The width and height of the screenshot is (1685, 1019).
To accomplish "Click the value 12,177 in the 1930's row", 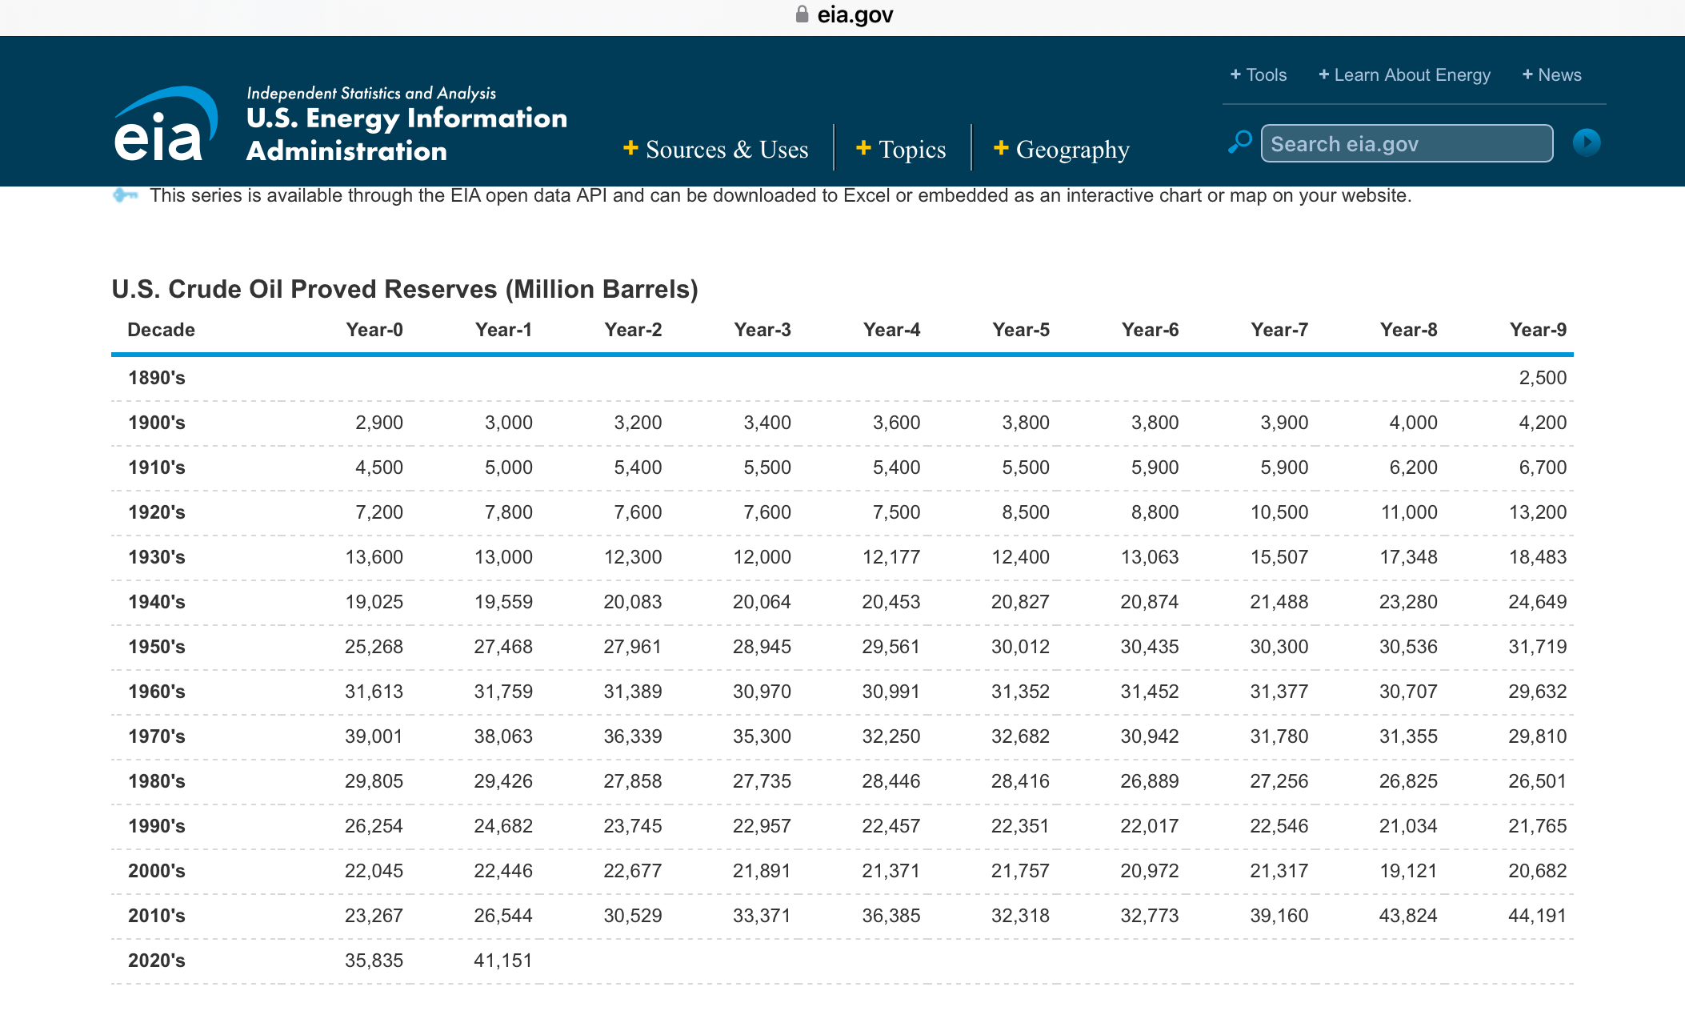I will click(891, 557).
